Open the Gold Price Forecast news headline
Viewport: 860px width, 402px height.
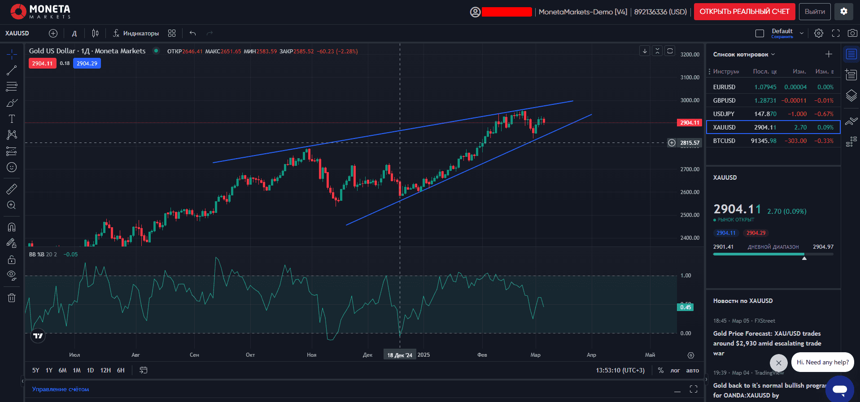click(x=767, y=343)
